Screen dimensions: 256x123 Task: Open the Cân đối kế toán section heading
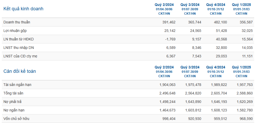20,71
